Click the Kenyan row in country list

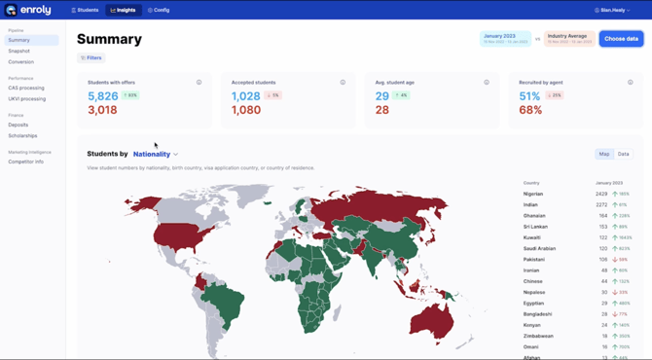577,325
